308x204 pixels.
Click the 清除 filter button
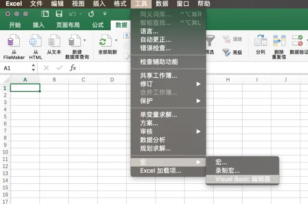pos(232,39)
